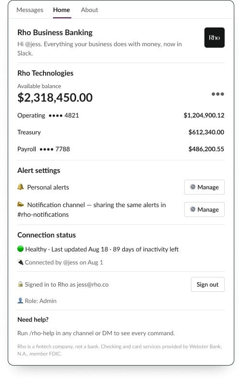Click the plug icon beside Connected by
The height and width of the screenshot is (381, 242).
point(20,262)
